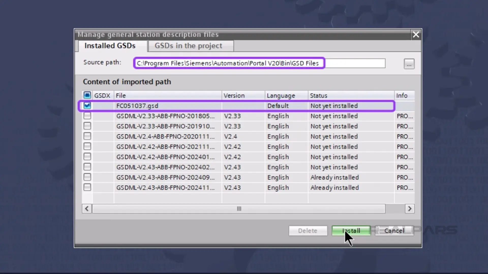
Task: Check the GSDML-V2.43-ABB-FPNO-202409 checkbox
Action: coord(87,177)
